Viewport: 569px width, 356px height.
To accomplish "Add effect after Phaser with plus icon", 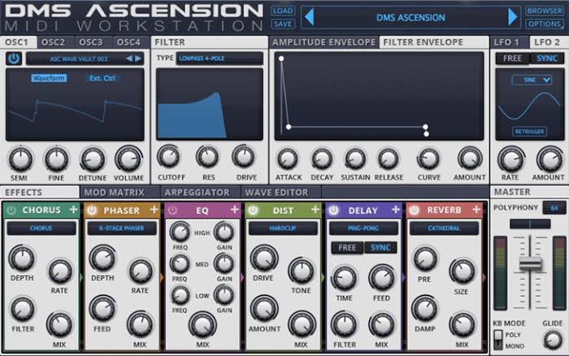I will pos(154,210).
